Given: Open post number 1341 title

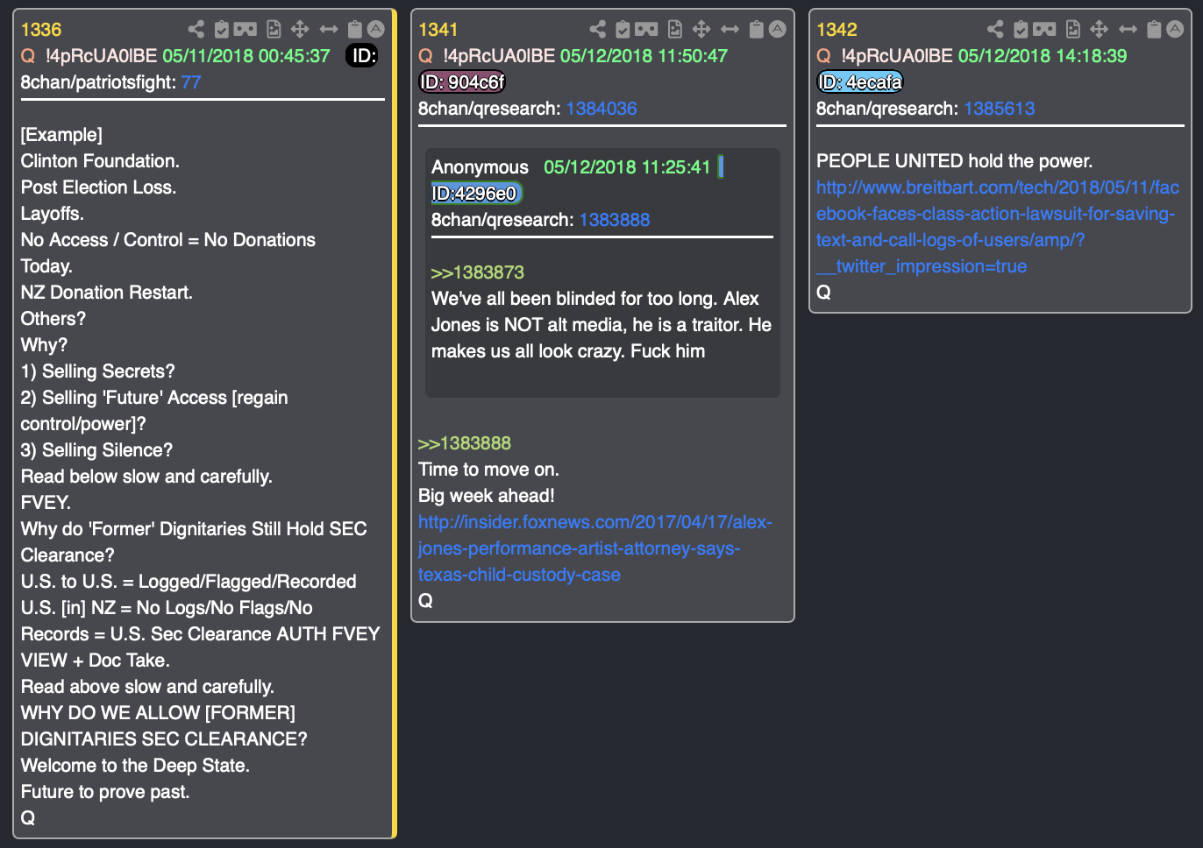Looking at the screenshot, I should (438, 30).
